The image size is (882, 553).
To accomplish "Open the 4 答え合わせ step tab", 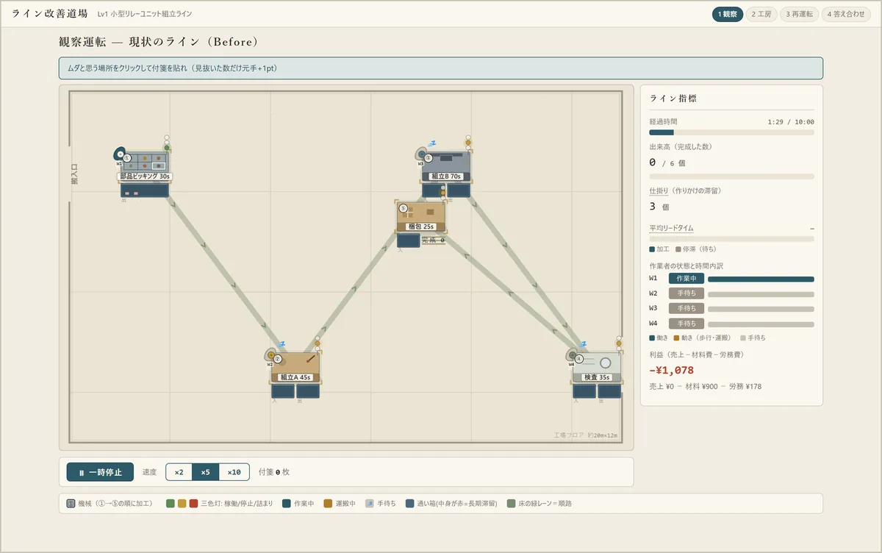I will point(846,14).
